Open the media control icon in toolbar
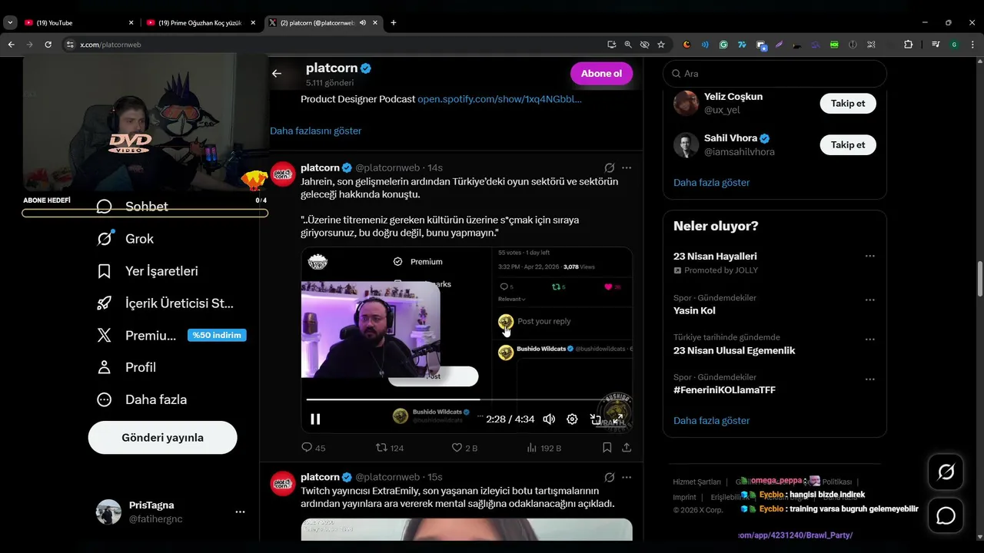984x553 pixels. [x=936, y=45]
